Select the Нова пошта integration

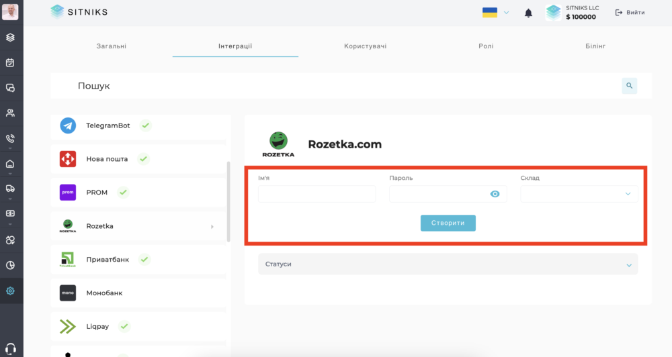point(138,159)
